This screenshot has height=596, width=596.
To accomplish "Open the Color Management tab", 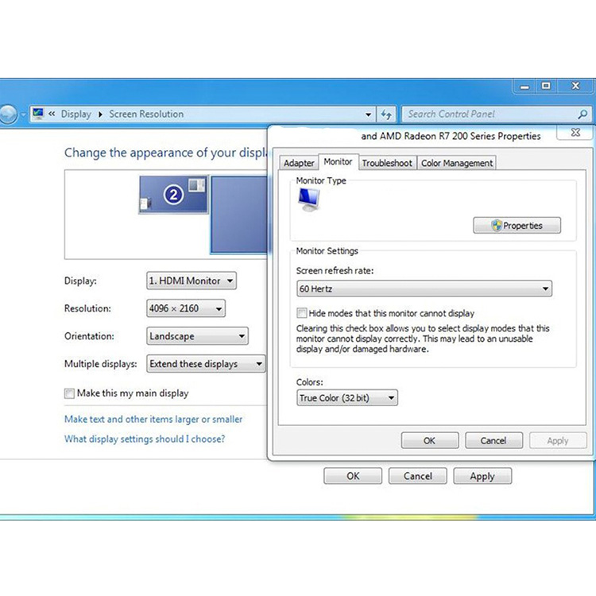I will pyautogui.click(x=457, y=163).
